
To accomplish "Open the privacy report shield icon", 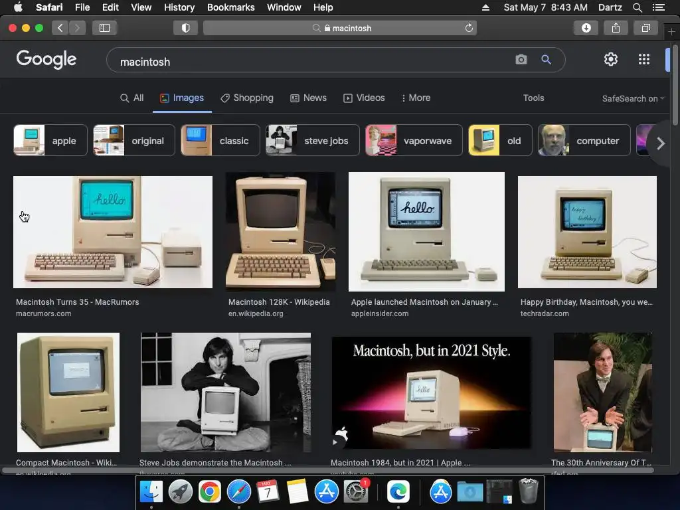I will point(186,28).
